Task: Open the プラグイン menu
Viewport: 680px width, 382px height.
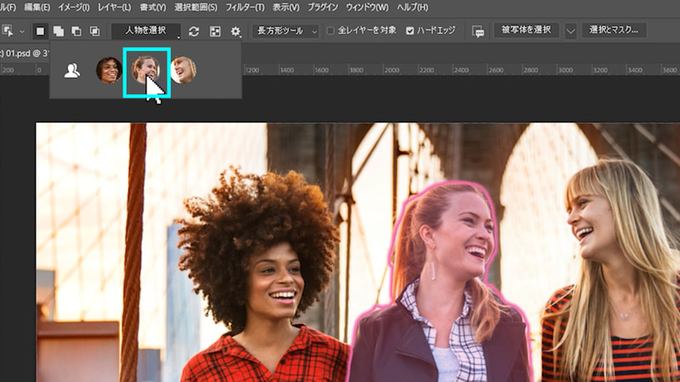Action: point(323,8)
